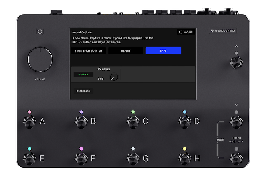Click the HOLD: TUNER label
This screenshot has width=270, height=181.
pos(236,142)
